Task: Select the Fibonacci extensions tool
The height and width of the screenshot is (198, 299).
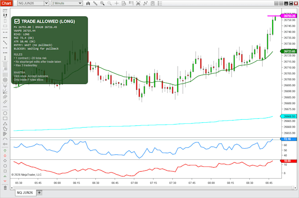Action: pyautogui.click(x=5, y=69)
